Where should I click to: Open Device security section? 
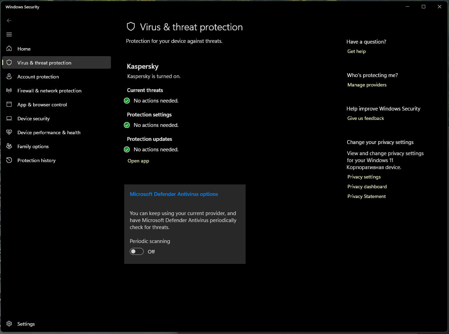coord(57,118)
